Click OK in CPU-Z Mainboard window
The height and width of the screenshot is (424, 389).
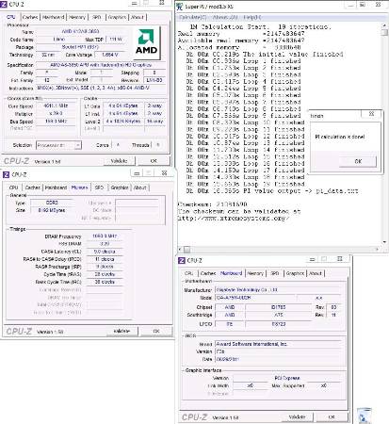pos(332,417)
